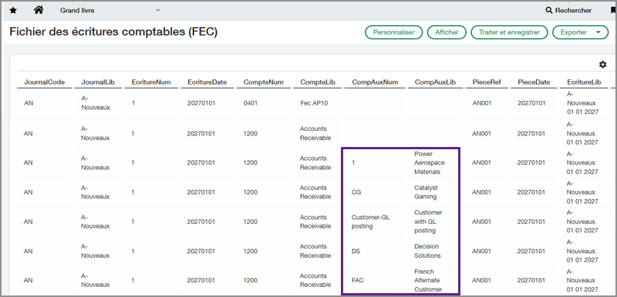The width and height of the screenshot is (617, 297).
Task: Select 1200 in the Decision Solutions row
Action: click(250, 251)
